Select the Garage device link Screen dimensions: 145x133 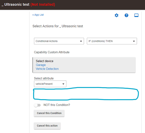(x=41, y=65)
